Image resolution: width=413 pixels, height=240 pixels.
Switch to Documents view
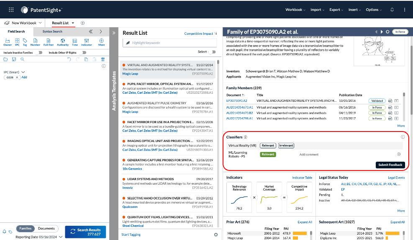tap(46, 228)
